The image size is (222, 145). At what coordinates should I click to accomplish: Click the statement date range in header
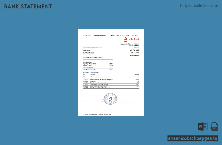click(120, 36)
